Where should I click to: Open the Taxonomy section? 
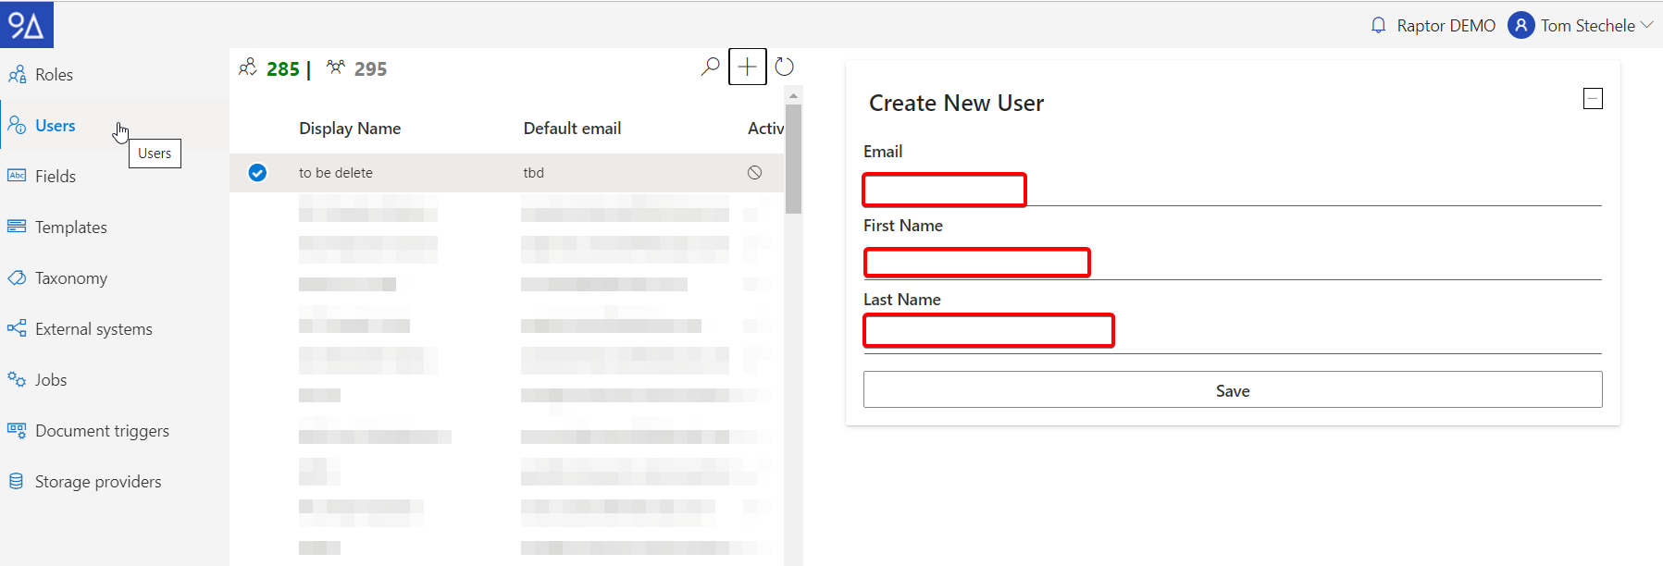70,278
